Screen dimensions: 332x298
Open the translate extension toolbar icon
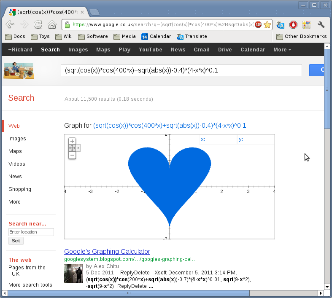click(281, 25)
